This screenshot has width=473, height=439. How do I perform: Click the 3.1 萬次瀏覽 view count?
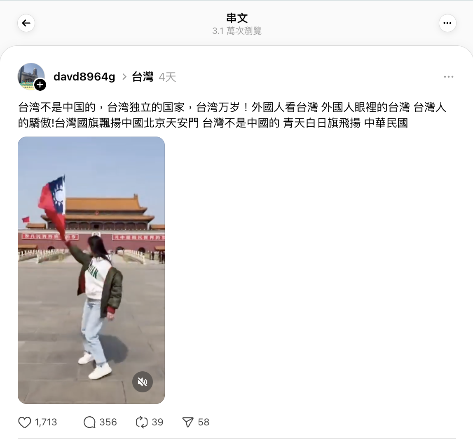pyautogui.click(x=237, y=31)
